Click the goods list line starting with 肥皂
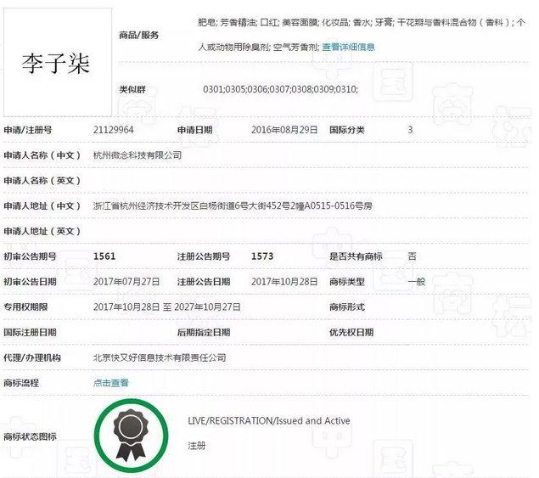This screenshot has width=539, height=478. (x=362, y=23)
